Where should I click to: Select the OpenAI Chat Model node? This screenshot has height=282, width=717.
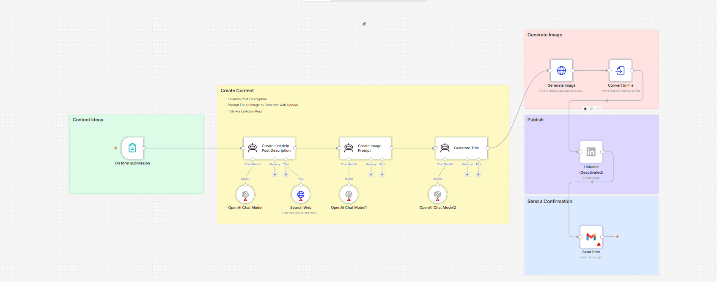coord(245,194)
